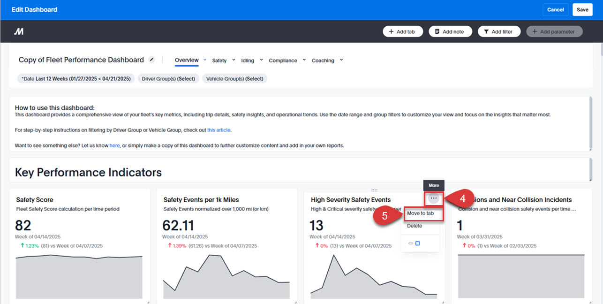Switch to the Compliance tab

point(283,61)
